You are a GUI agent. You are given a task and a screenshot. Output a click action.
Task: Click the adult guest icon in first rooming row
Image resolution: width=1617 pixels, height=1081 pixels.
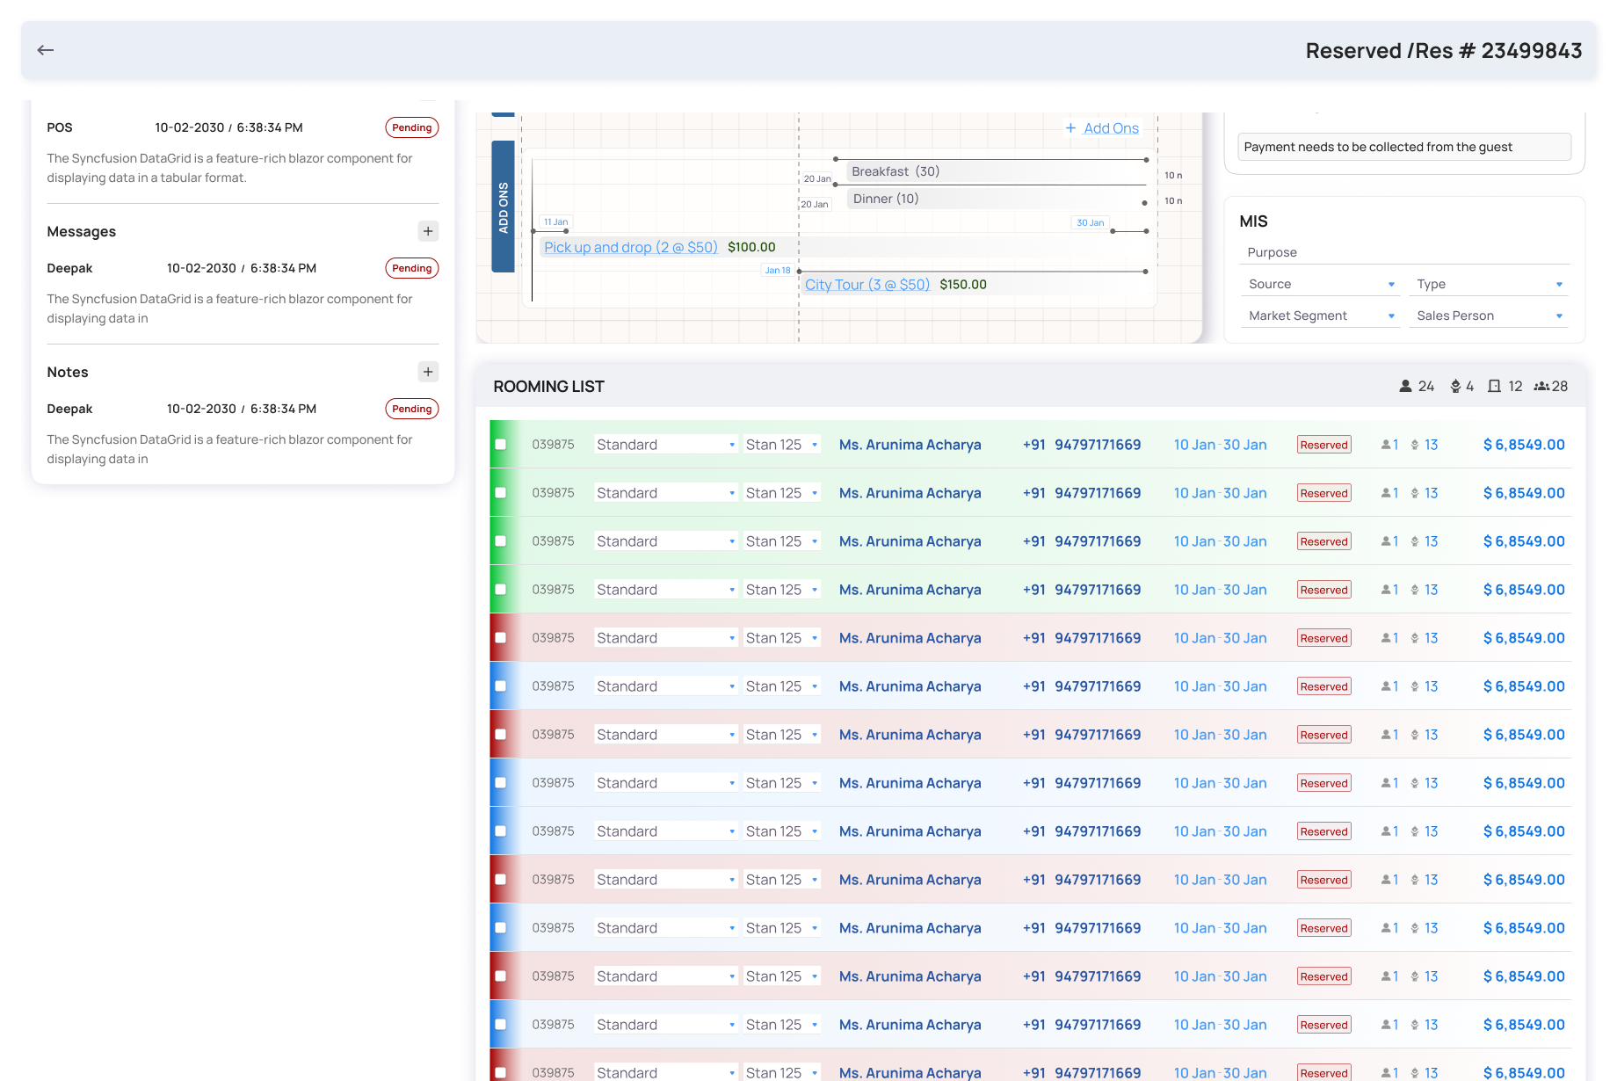point(1386,445)
